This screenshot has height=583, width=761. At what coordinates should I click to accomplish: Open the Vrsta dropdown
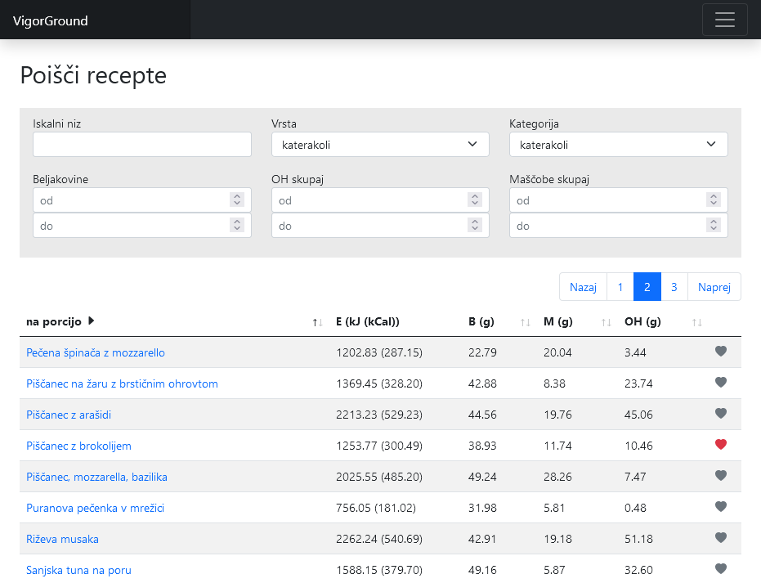[380, 145]
